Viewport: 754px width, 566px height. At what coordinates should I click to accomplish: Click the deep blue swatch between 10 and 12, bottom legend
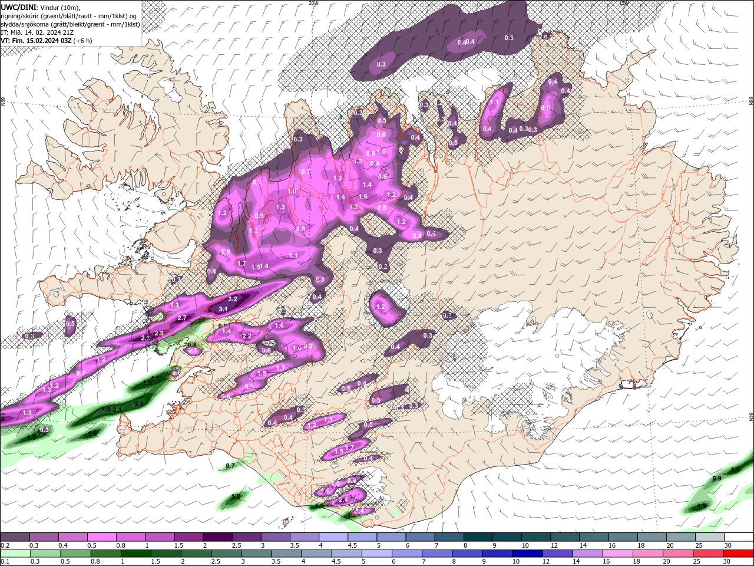[527, 554]
